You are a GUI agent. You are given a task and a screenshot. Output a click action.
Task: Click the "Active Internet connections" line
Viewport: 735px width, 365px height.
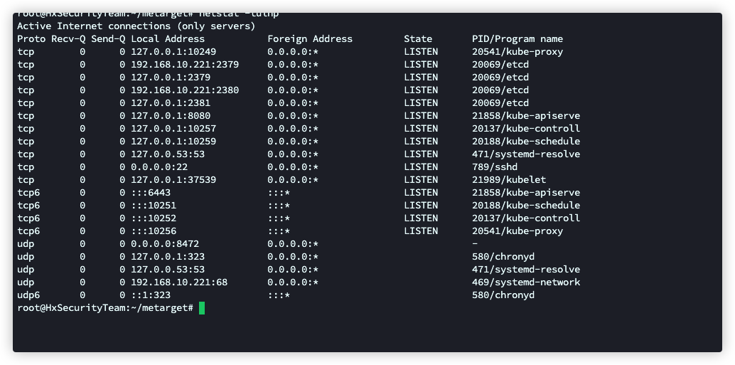click(136, 26)
